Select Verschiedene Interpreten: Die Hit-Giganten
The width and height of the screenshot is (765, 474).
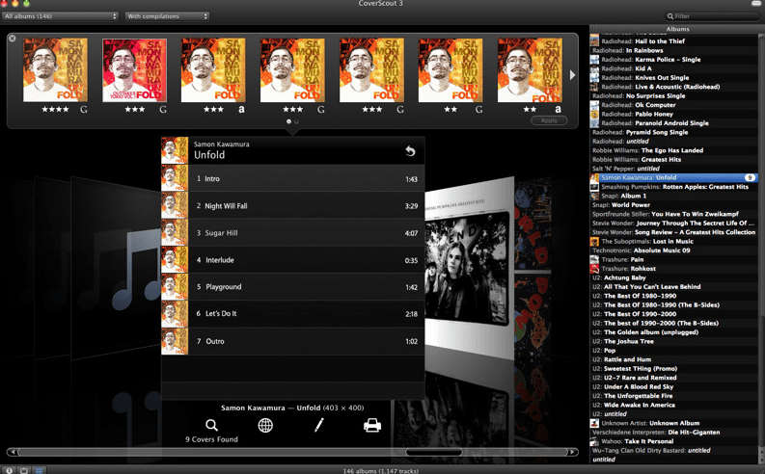673,433
